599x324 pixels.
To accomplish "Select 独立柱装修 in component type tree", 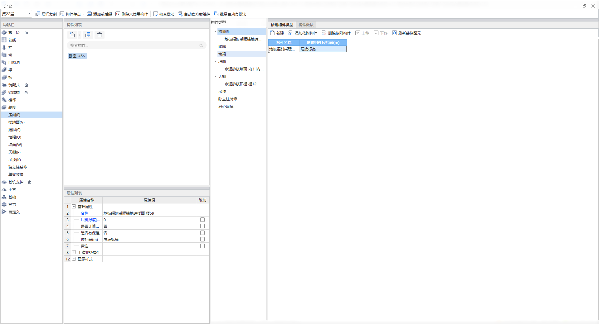I will (x=228, y=99).
